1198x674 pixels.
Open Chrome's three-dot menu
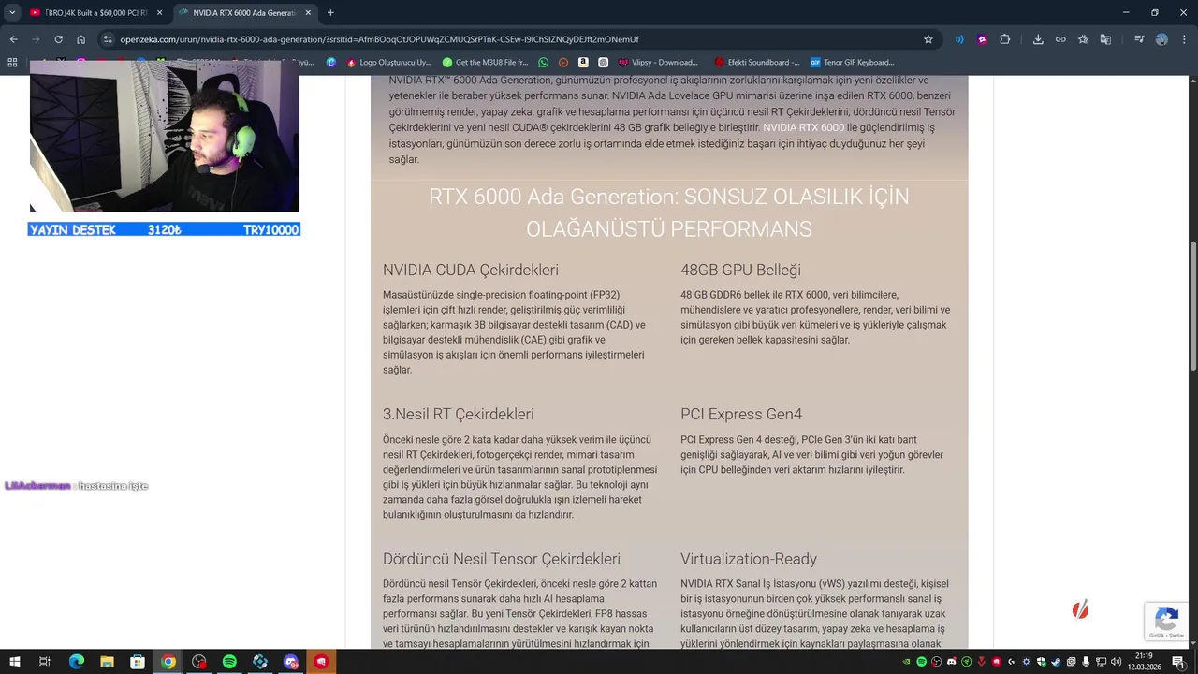[1184, 39]
